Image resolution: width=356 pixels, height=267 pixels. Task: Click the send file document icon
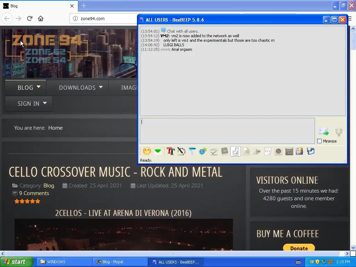(246, 151)
